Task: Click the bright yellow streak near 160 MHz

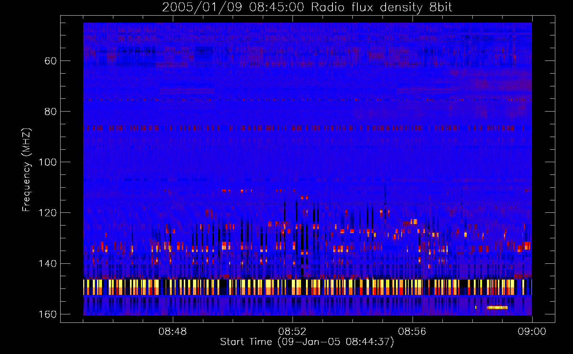Action: coord(497,308)
